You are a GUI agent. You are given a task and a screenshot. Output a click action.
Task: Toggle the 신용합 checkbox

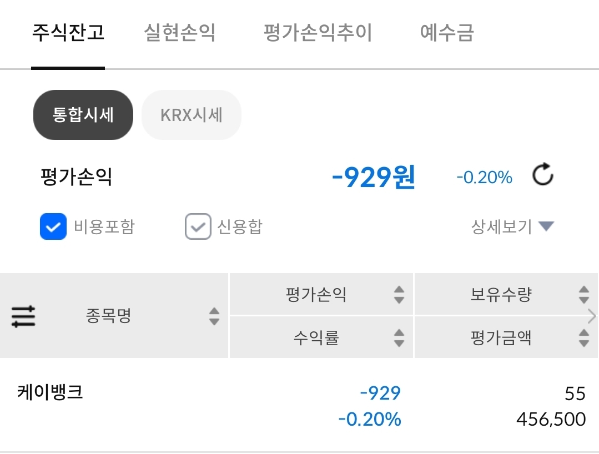point(198,226)
